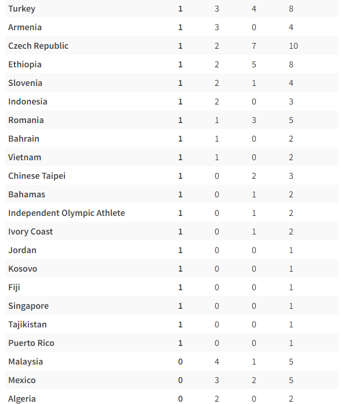Select the Bahrain row label
This screenshot has width=341, height=404.
[x=24, y=139]
